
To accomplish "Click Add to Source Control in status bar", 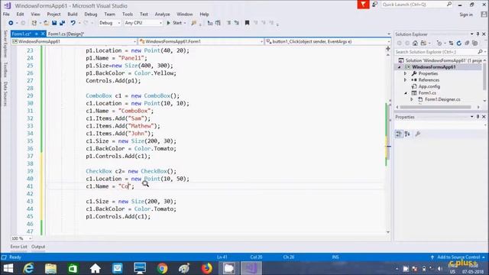I will click(x=458, y=257).
